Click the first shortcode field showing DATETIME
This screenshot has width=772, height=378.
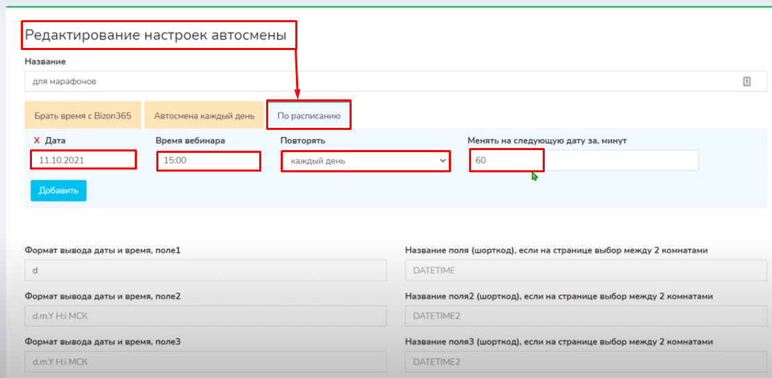pos(585,270)
